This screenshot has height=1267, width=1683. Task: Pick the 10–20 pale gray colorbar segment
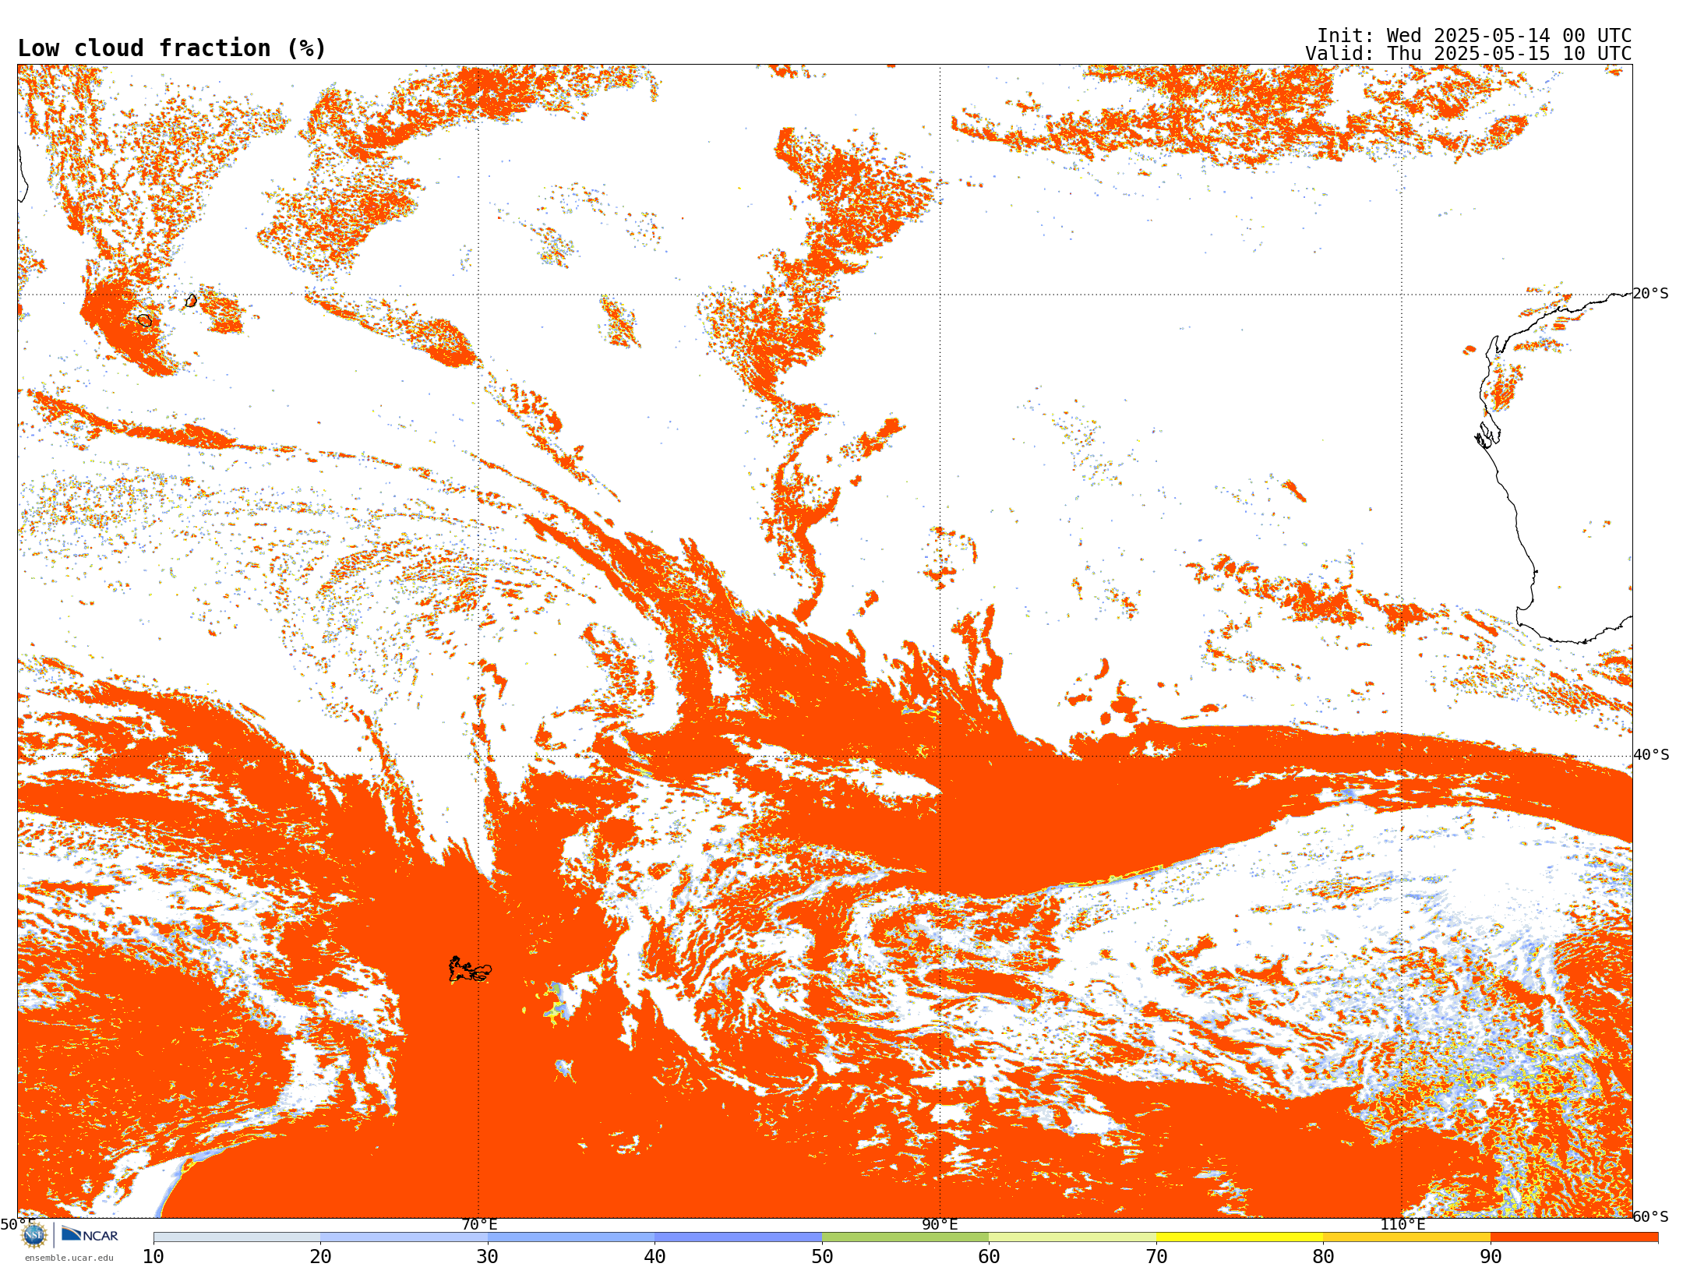[237, 1237]
